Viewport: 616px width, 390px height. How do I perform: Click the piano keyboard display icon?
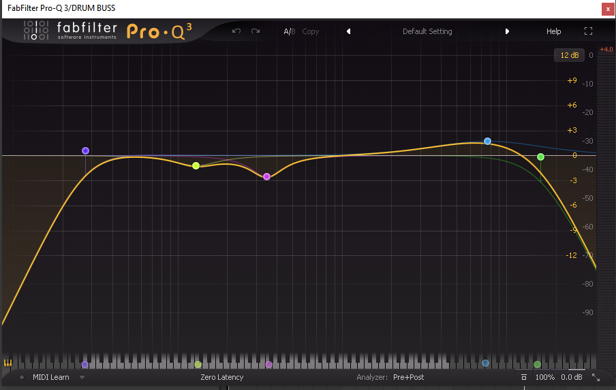tap(8, 363)
